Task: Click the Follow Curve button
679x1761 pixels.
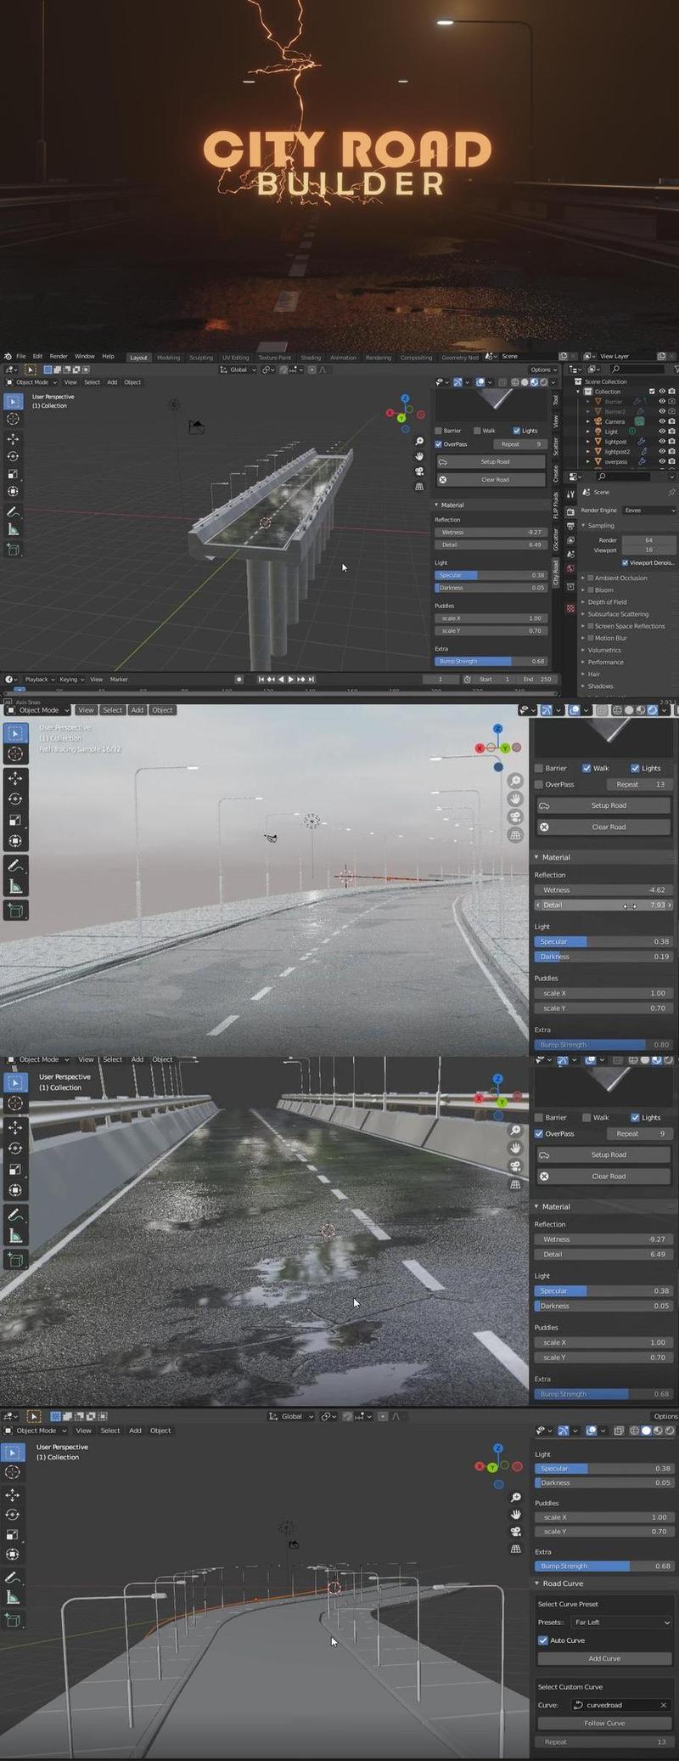Action: coord(604,1724)
